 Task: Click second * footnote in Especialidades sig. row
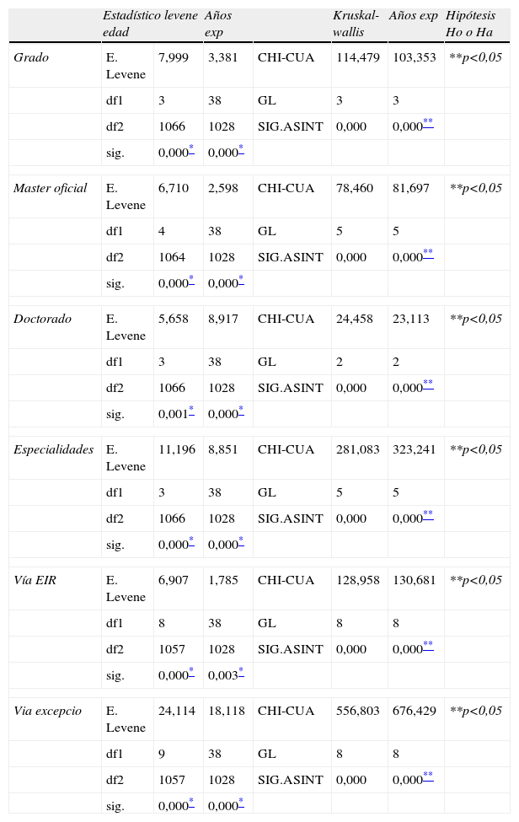pos(241,541)
